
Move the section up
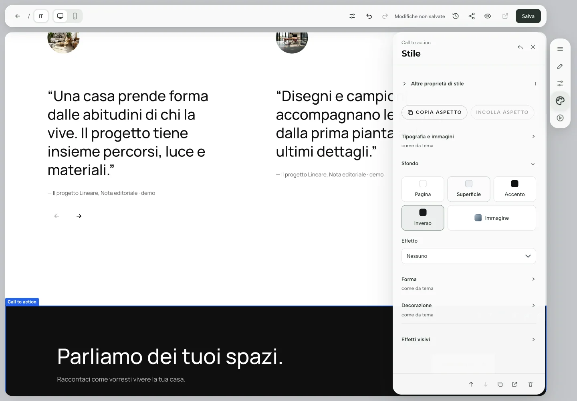click(471, 384)
